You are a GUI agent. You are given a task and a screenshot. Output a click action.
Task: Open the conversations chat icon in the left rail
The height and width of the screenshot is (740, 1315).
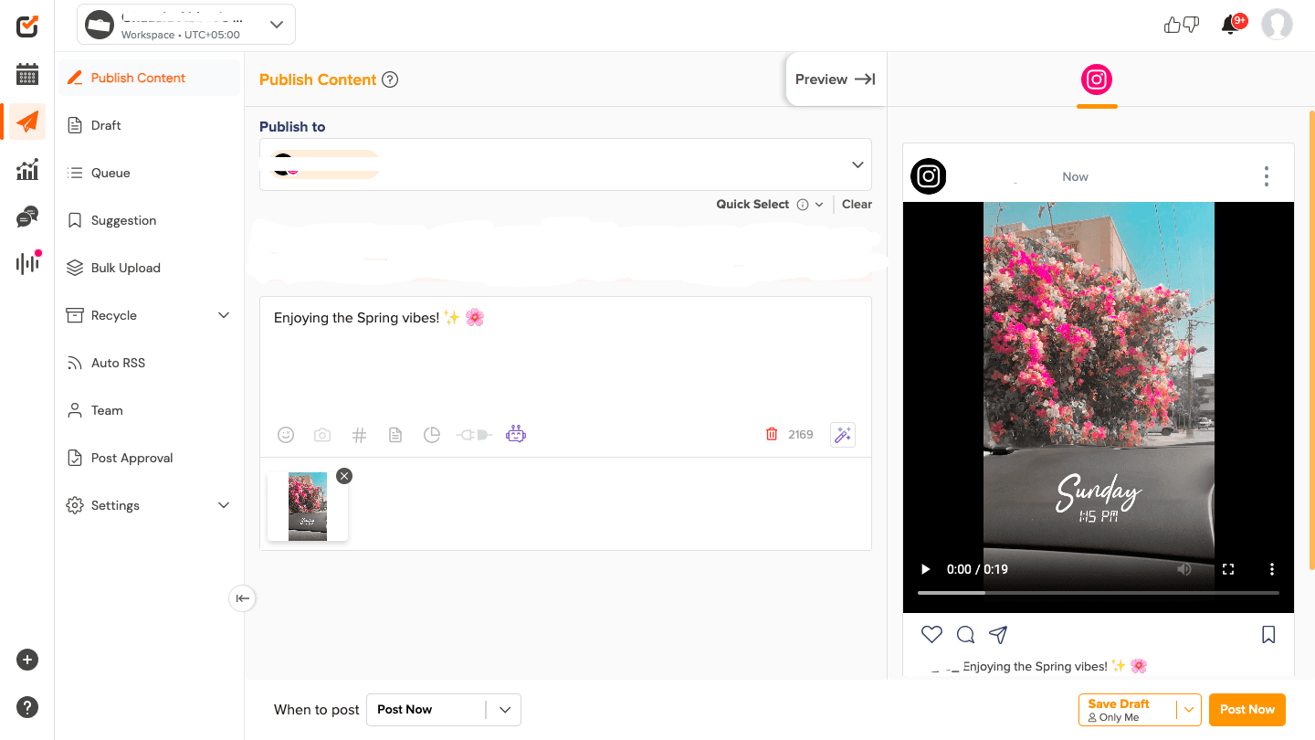[x=26, y=217]
